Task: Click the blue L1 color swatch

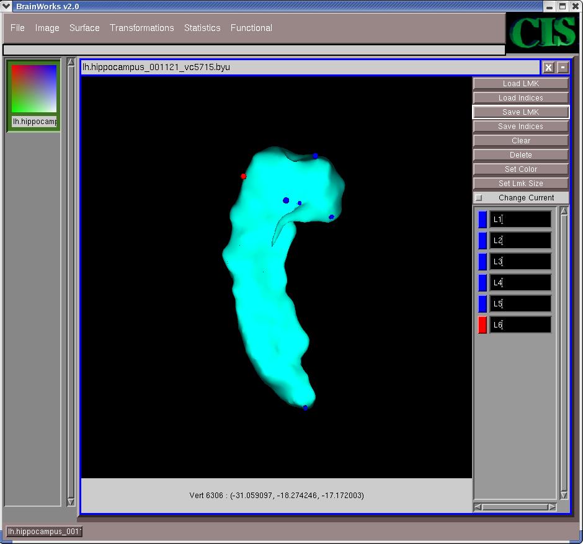Action: (x=483, y=220)
